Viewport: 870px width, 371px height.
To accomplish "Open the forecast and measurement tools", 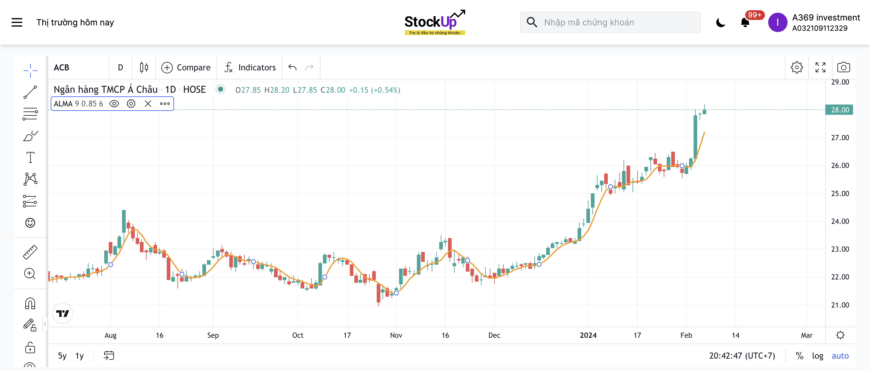I will click(x=30, y=201).
